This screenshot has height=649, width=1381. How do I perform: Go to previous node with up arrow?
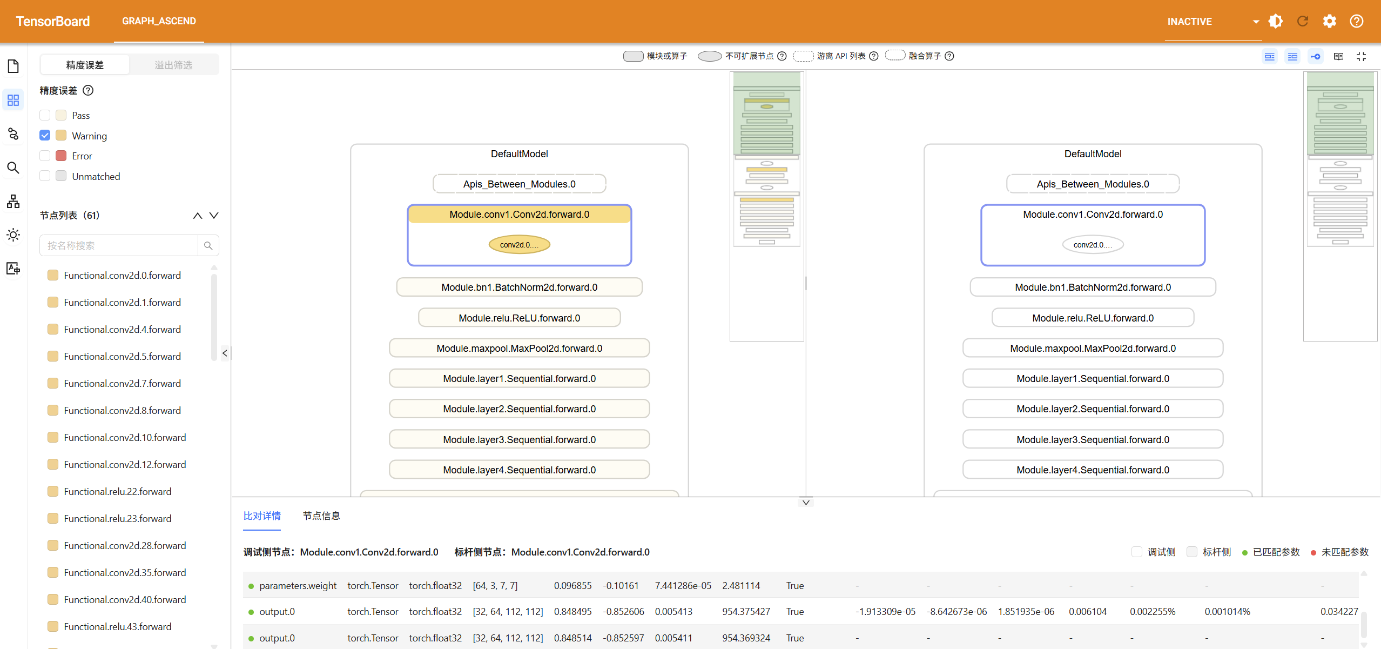coord(198,216)
